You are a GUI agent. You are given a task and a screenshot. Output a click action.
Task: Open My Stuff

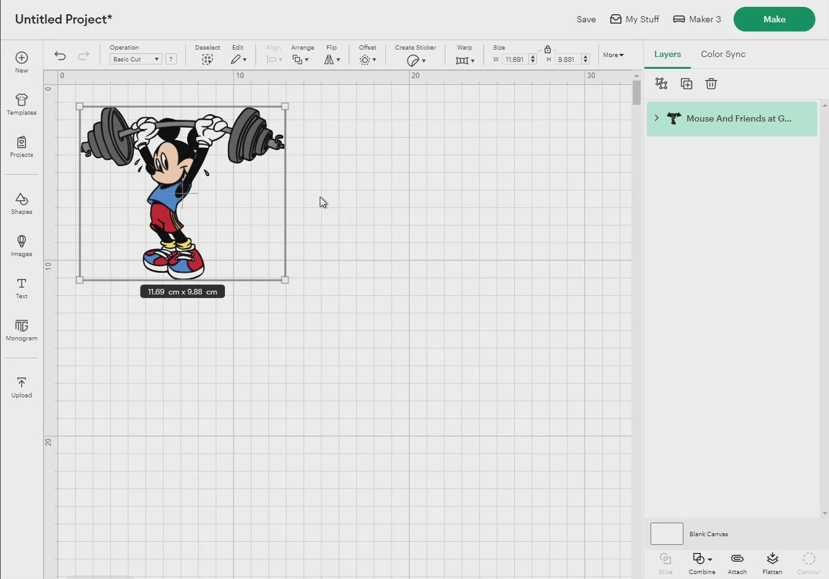pyautogui.click(x=634, y=19)
